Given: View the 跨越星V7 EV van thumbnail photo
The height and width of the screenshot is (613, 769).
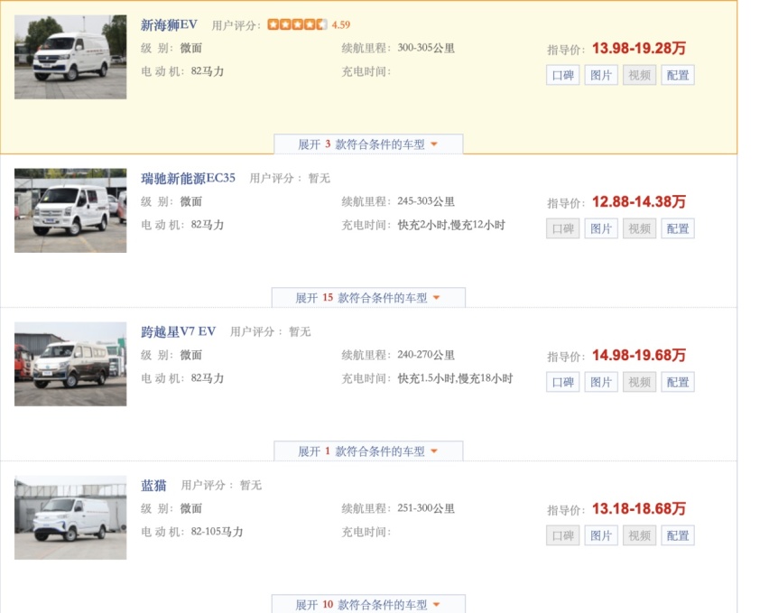Looking at the screenshot, I should click(x=70, y=364).
